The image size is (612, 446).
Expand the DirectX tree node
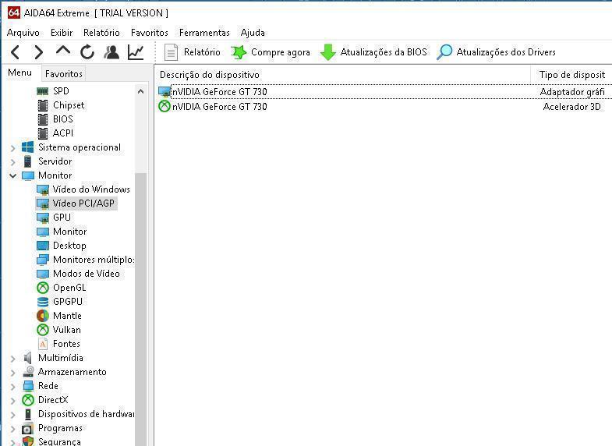pos(13,401)
